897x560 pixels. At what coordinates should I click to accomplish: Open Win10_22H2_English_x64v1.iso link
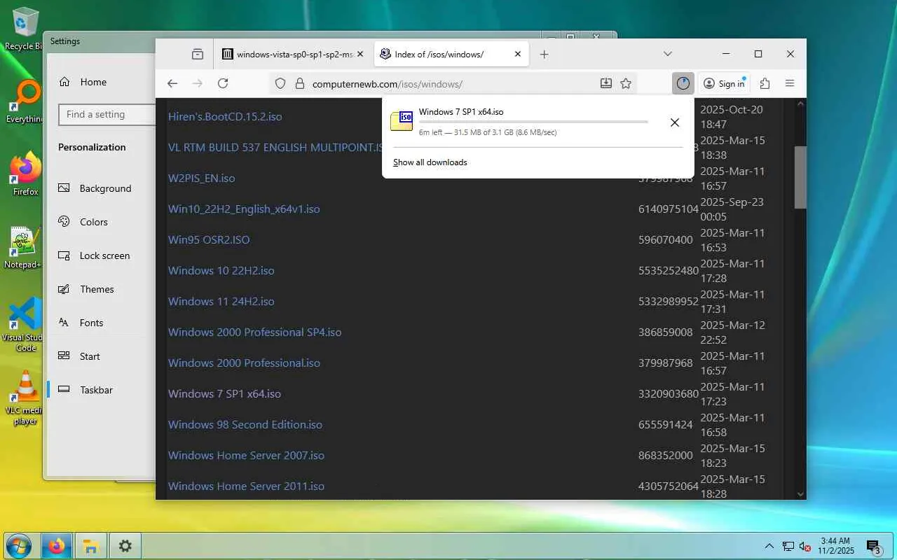(x=244, y=209)
